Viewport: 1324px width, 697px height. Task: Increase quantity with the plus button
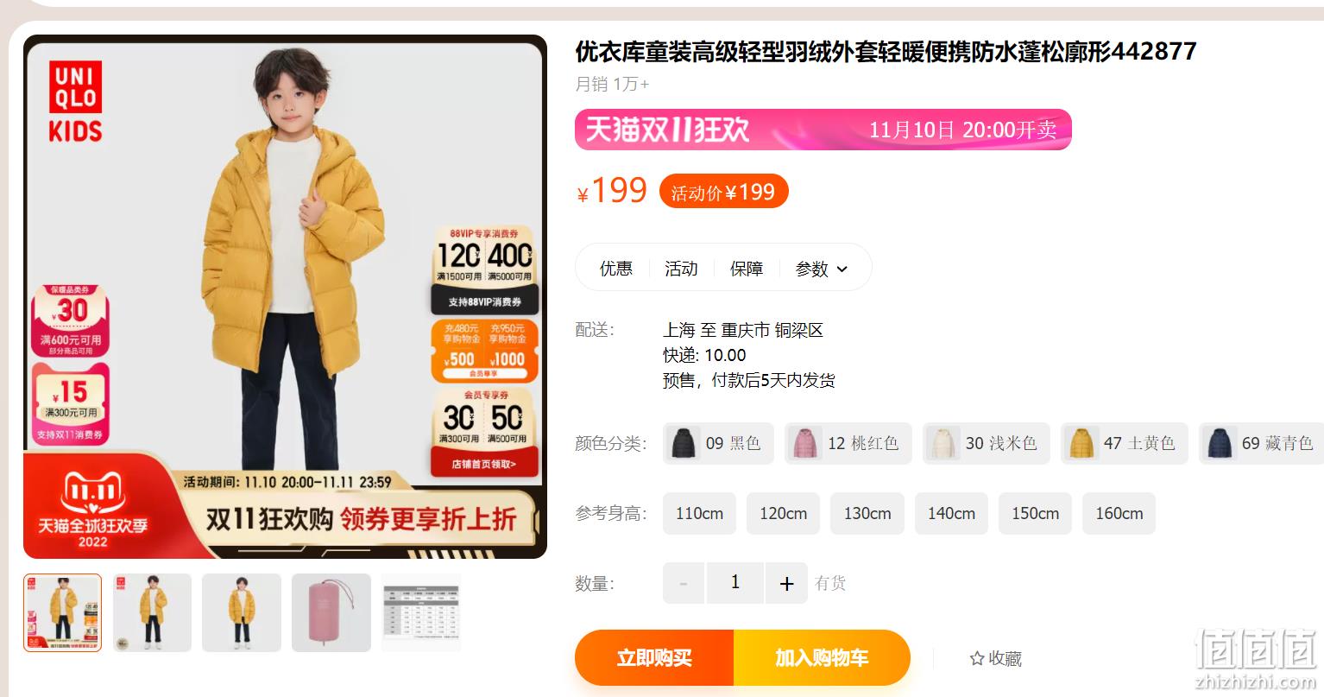tap(786, 584)
